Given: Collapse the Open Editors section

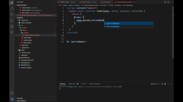Looking at the screenshot, I should 22,5.
